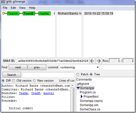This screenshot has height=113, width=136.
Task: Click the Find prev button
Action: (x=37, y=67)
